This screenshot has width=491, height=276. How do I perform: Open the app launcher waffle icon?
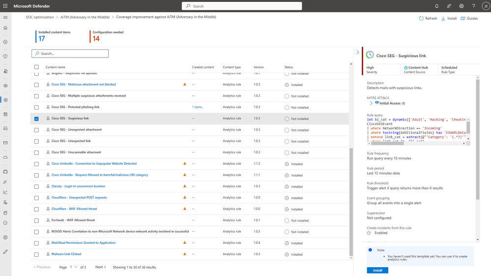[x=5, y=6]
